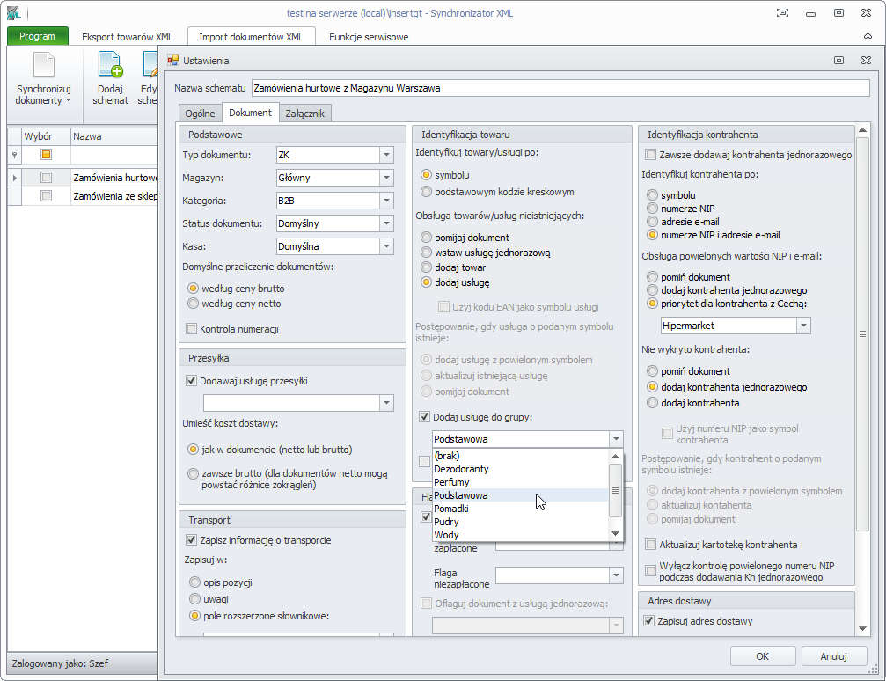Toggle Zapisz informację o transporcie checkbox
This screenshot has height=681, width=886.
[192, 540]
